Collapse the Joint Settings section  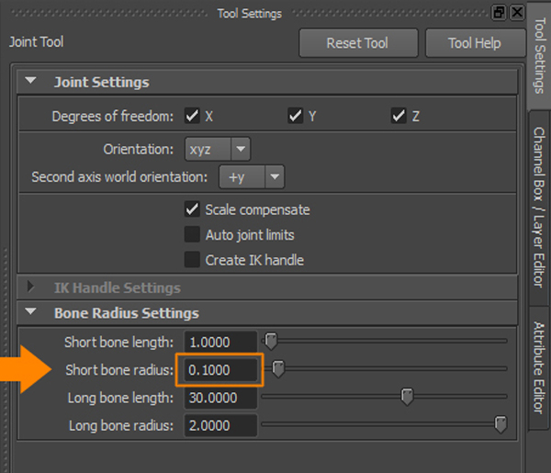31,81
